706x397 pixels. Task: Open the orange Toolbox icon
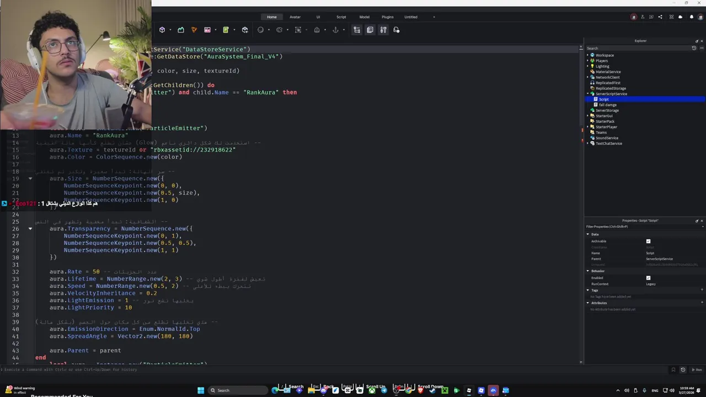click(194, 30)
